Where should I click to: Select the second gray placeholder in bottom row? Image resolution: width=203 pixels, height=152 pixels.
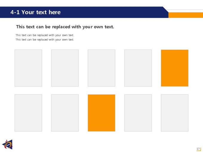pos(65,113)
